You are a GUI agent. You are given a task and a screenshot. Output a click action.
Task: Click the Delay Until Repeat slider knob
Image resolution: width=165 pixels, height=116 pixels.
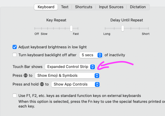pos(123,28)
